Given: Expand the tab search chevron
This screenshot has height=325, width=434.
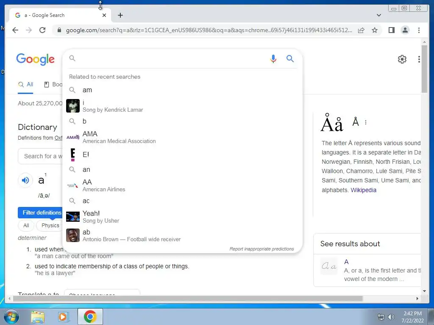Looking at the screenshot, I should tap(379, 15).
